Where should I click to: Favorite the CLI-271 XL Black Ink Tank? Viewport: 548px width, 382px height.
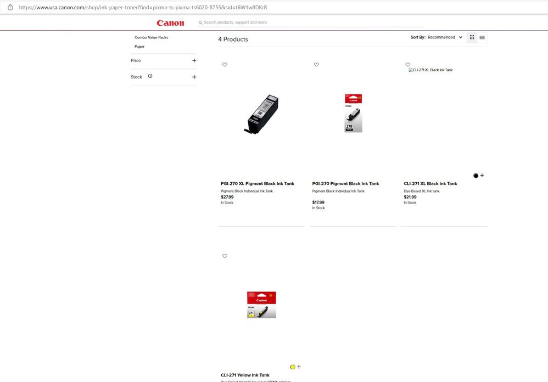coord(408,64)
